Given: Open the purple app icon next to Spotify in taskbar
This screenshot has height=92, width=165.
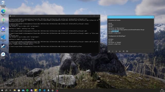Looking at the screenshot, I should 31,90.
